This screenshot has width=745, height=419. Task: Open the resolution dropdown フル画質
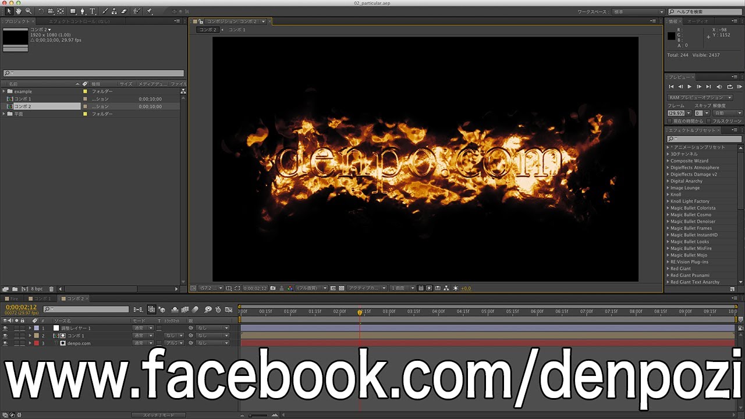pyautogui.click(x=312, y=288)
